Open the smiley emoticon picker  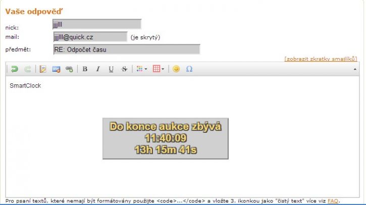[176, 69]
